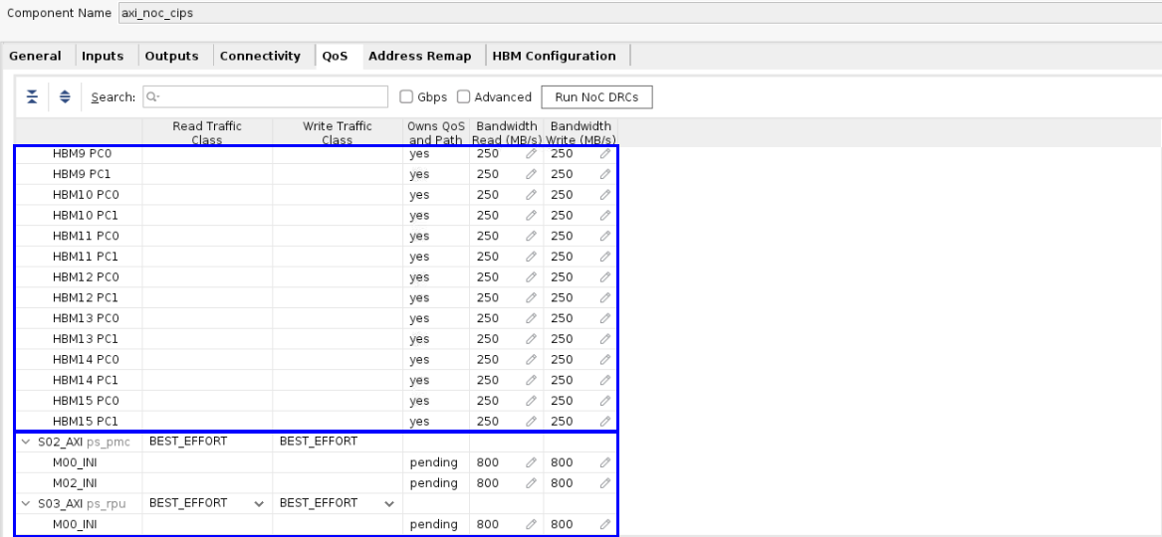Edit M02_INI read bandwidth pencil icon
Screen dimensions: 1162x537
click(531, 482)
